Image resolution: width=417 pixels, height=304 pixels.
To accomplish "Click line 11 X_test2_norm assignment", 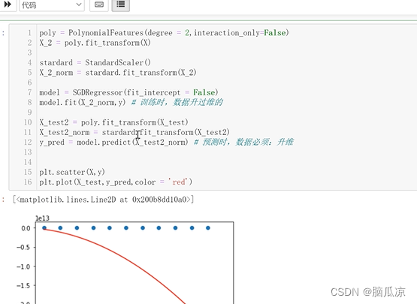I will coord(134,132).
